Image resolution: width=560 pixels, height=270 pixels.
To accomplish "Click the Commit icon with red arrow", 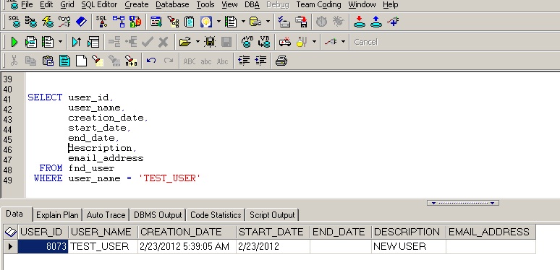I will (360, 22).
